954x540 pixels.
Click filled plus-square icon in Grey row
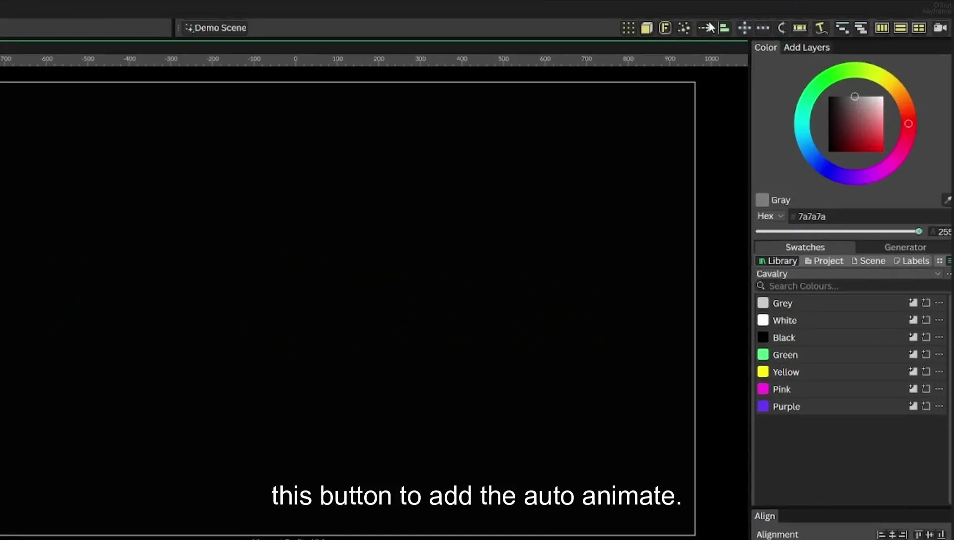pyautogui.click(x=913, y=303)
